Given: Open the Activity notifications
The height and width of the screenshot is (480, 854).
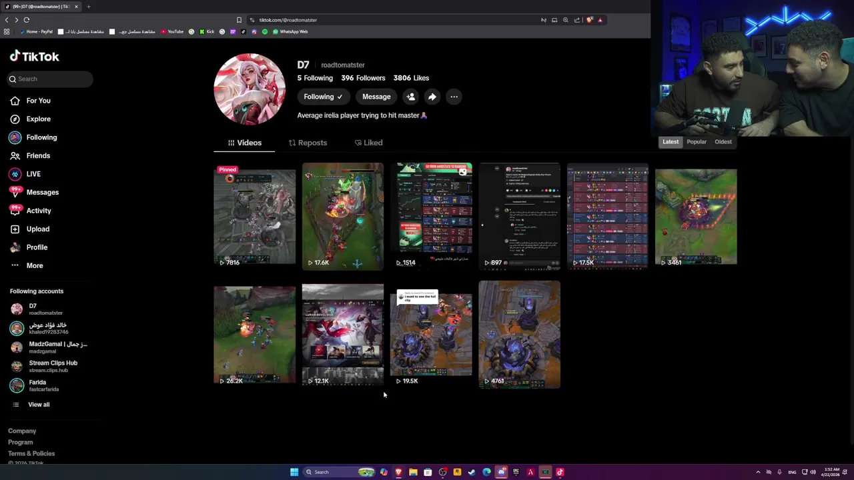Looking at the screenshot, I should pos(31,211).
